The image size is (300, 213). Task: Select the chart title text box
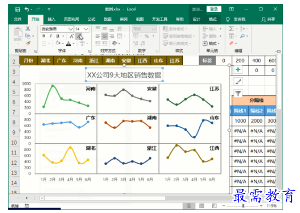point(124,75)
